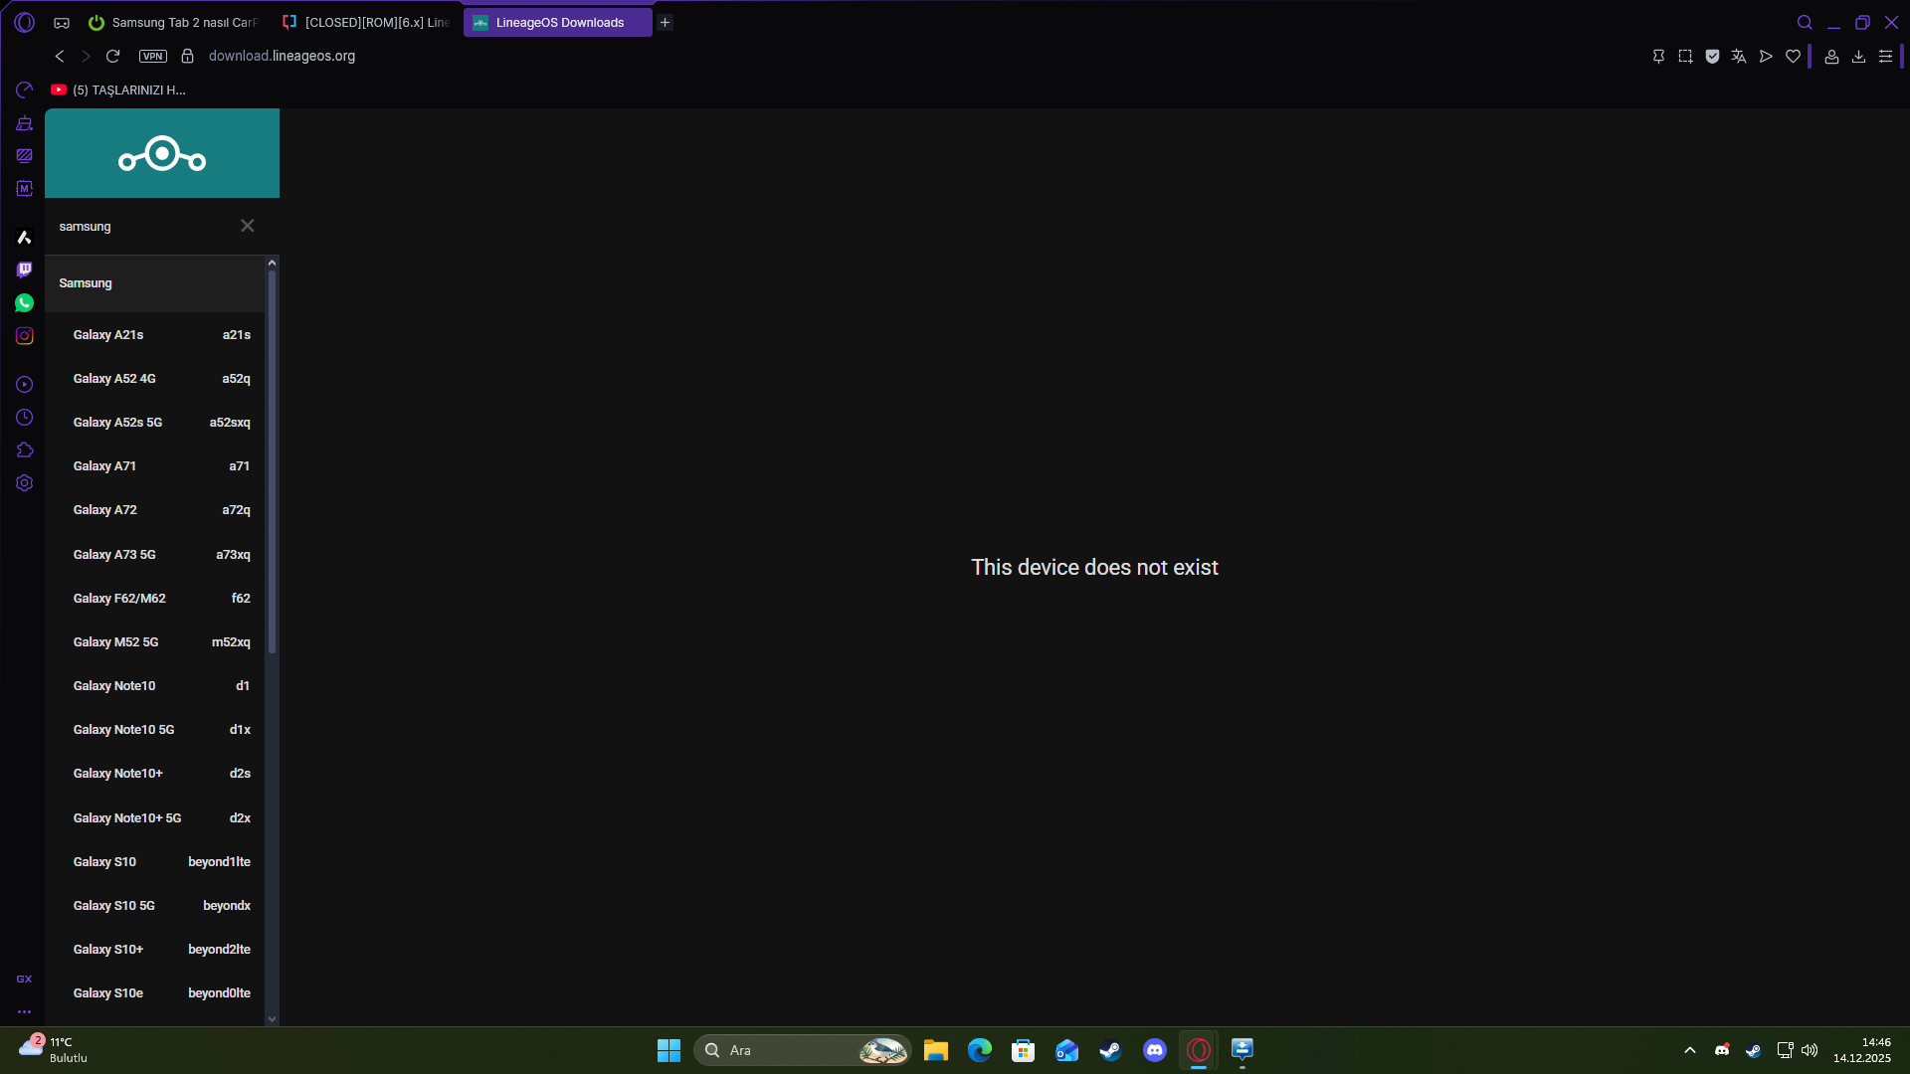Open WhatsApp in the sidebar

(x=24, y=302)
